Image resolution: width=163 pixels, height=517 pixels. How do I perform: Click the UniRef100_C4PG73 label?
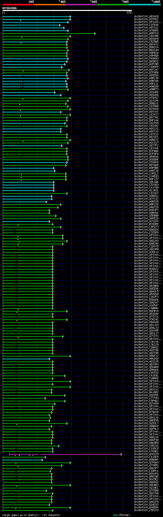pyautogui.click(x=146, y=227)
